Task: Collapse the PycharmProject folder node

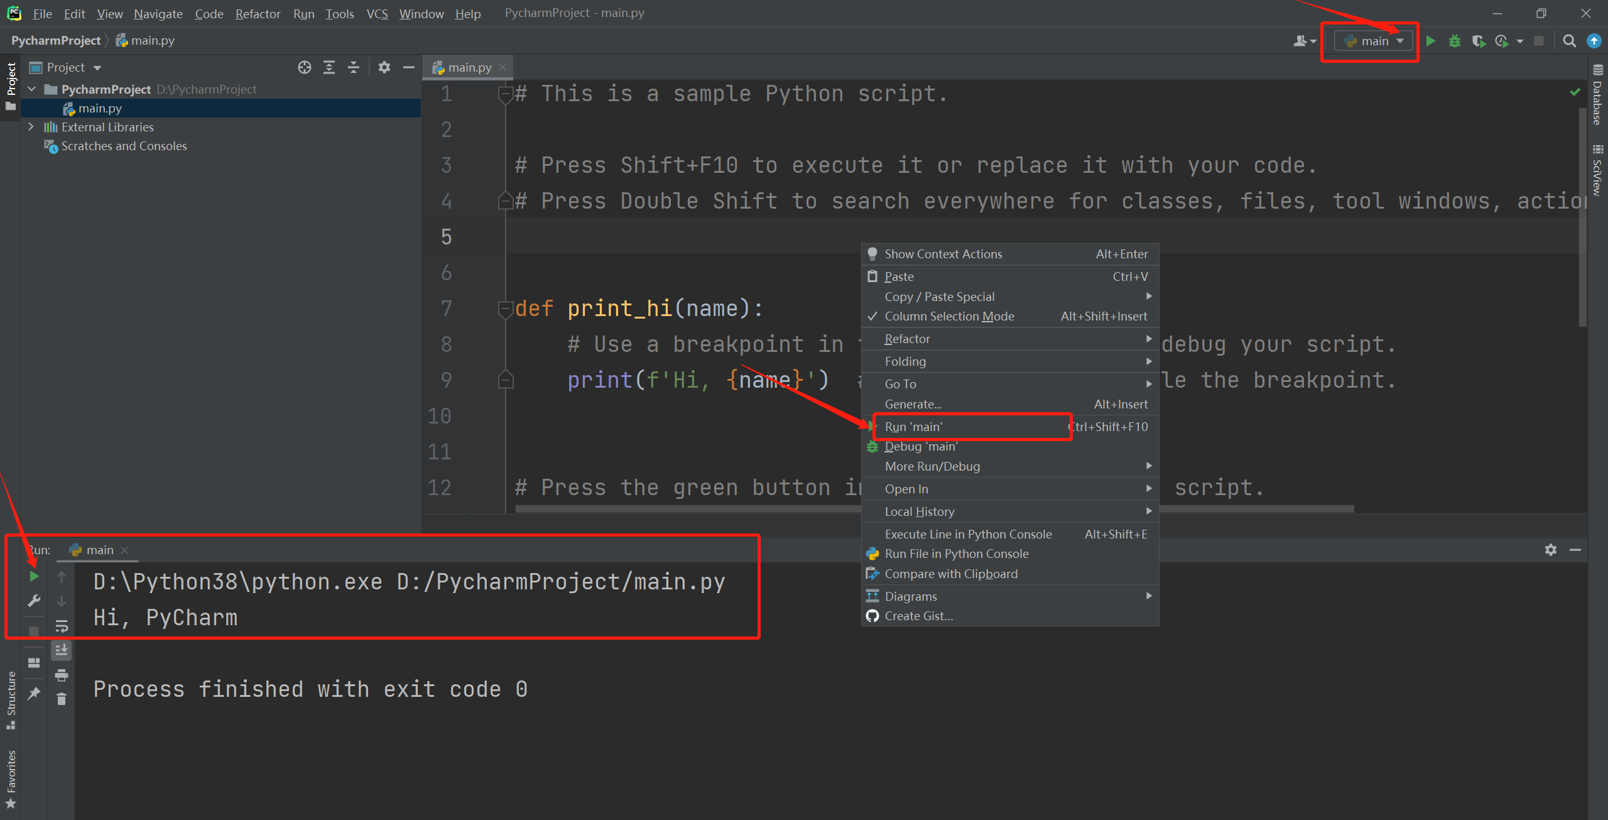Action: (32, 89)
